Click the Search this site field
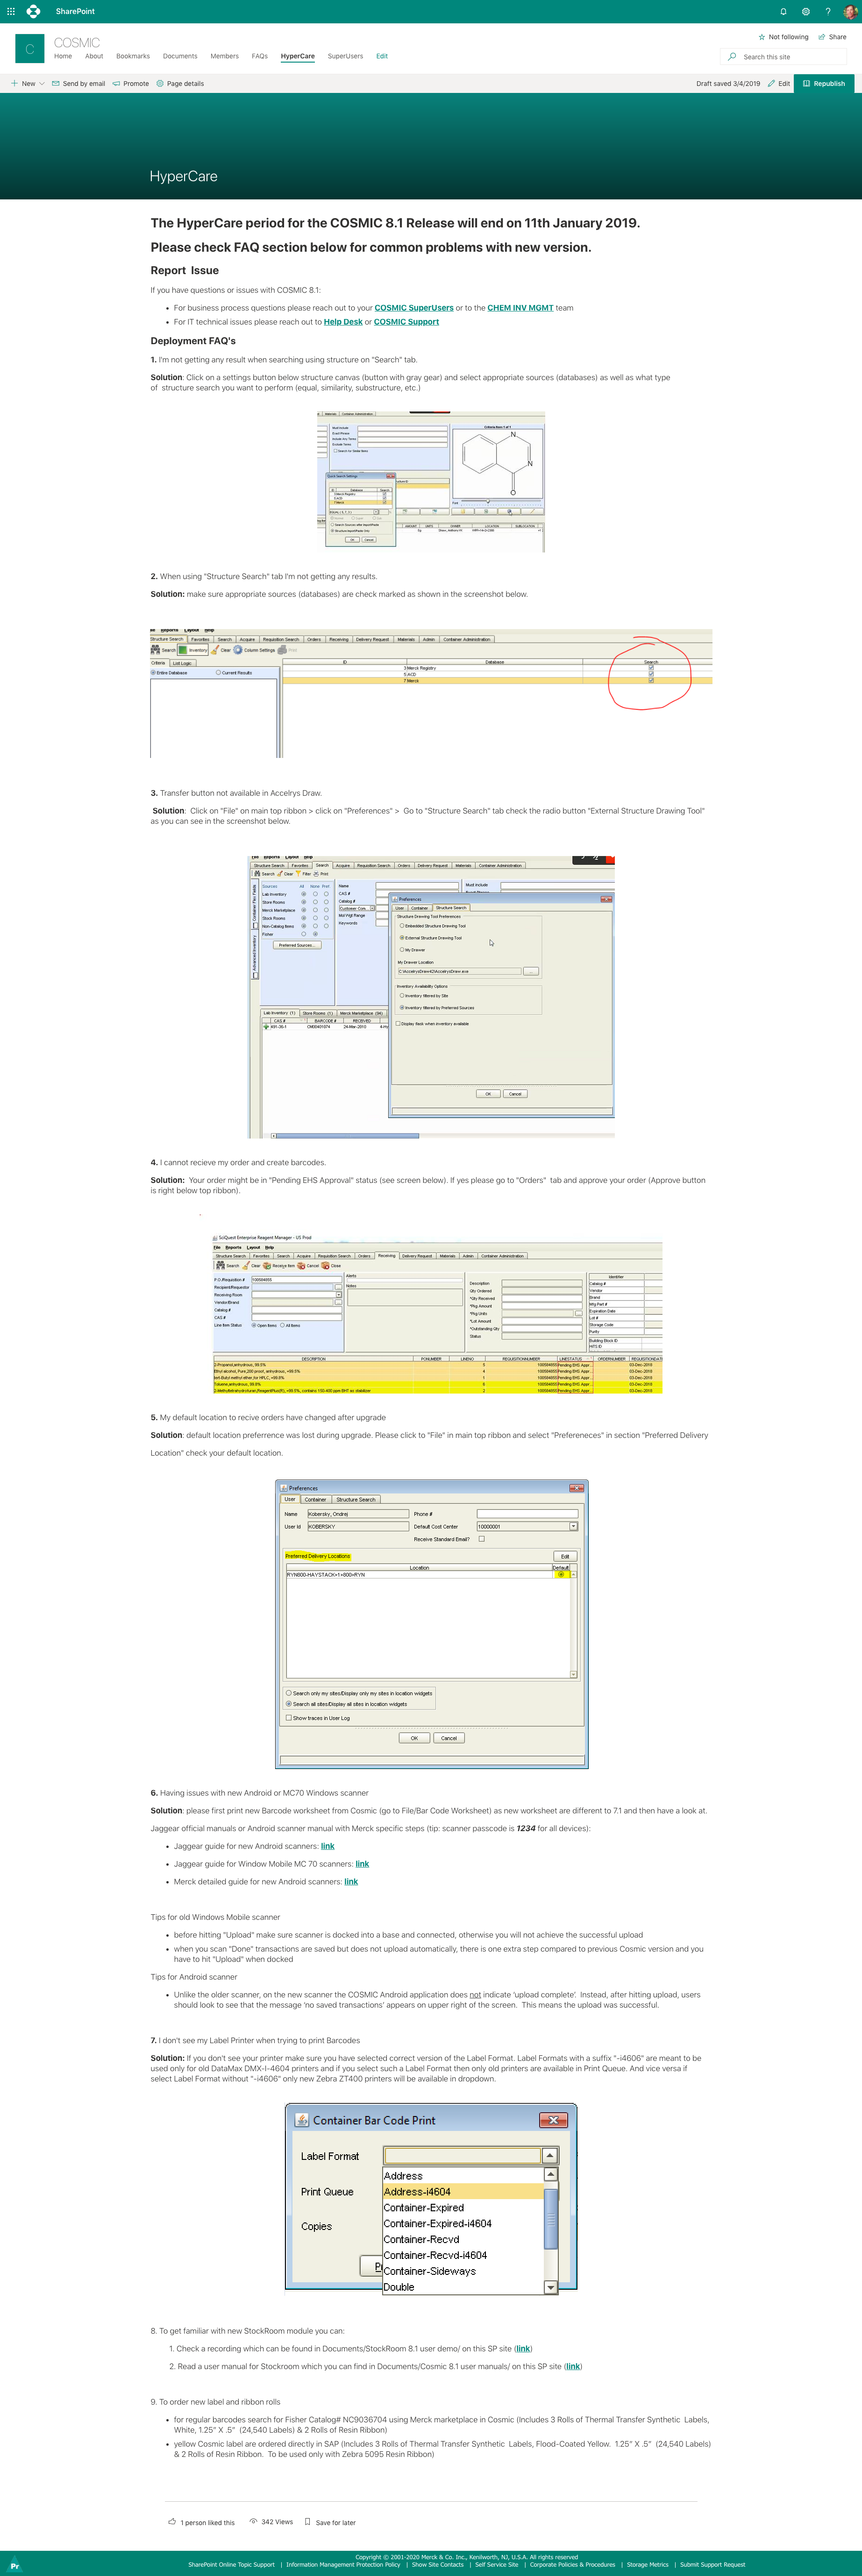This screenshot has height=2576, width=862. point(790,57)
